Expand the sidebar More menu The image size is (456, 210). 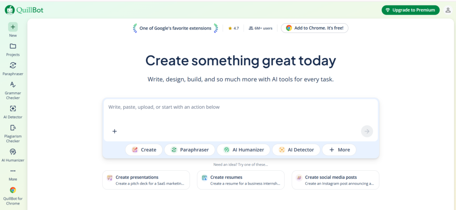click(13, 174)
